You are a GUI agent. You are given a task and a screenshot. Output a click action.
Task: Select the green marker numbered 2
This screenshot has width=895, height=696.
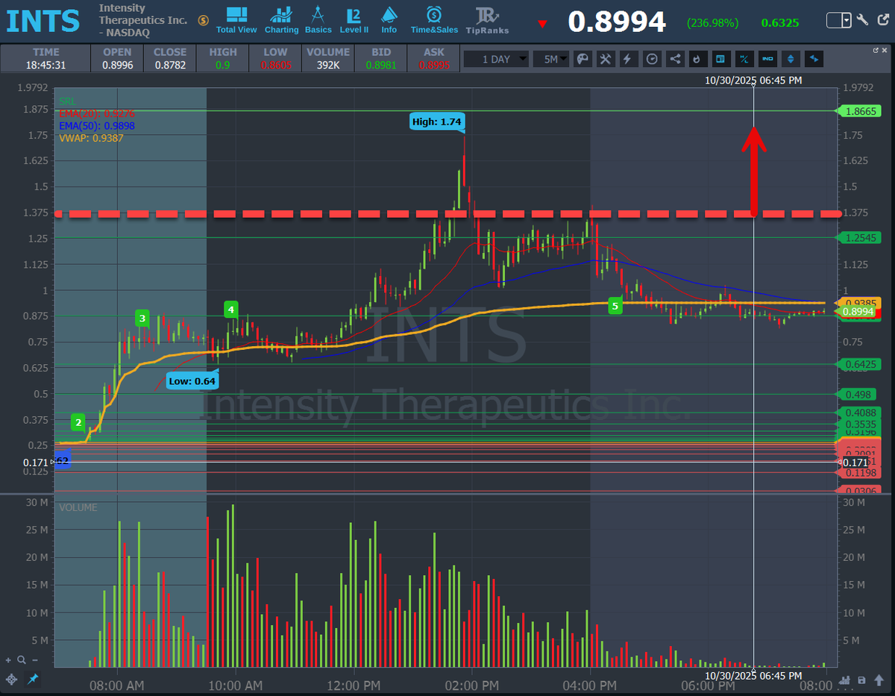(78, 422)
